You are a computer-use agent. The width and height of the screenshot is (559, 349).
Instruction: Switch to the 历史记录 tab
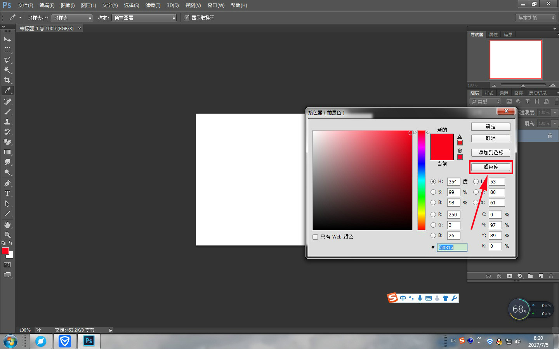coord(538,93)
